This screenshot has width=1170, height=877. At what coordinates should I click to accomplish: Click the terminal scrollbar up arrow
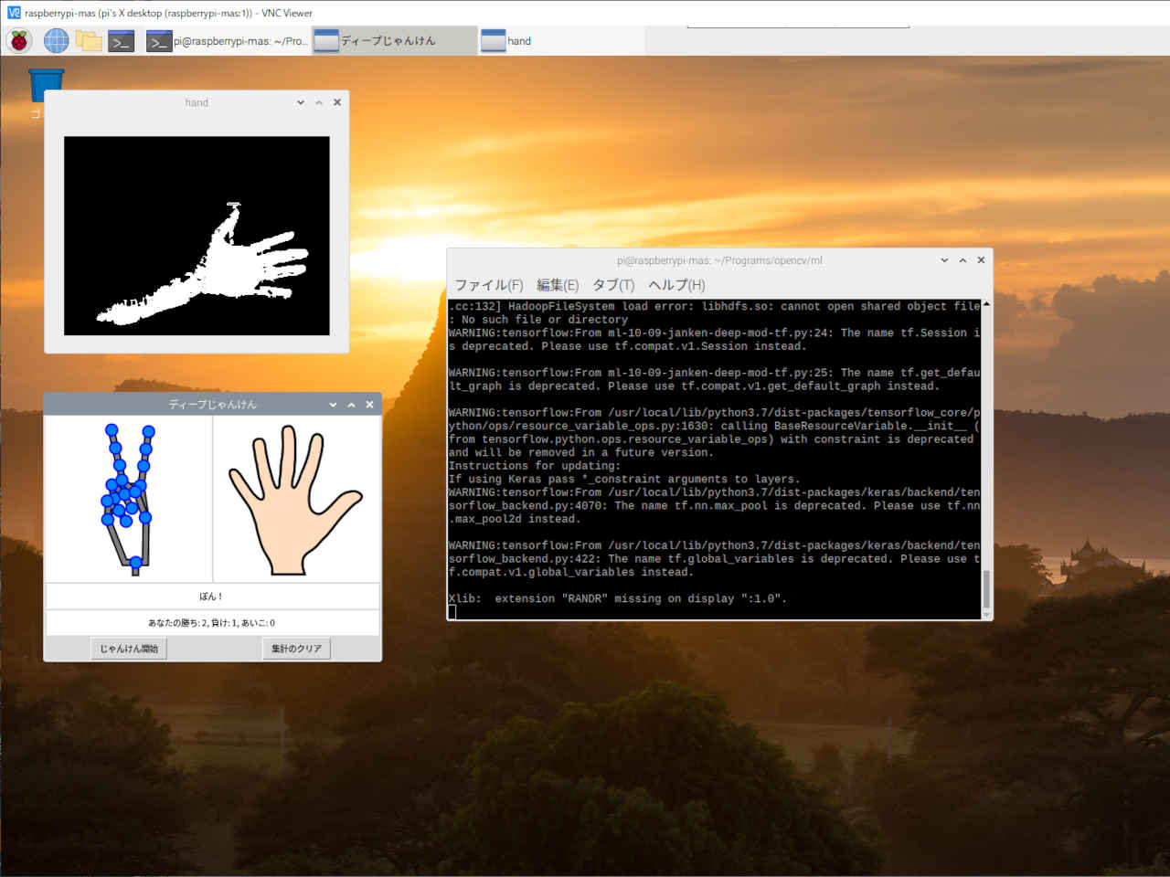[x=986, y=304]
